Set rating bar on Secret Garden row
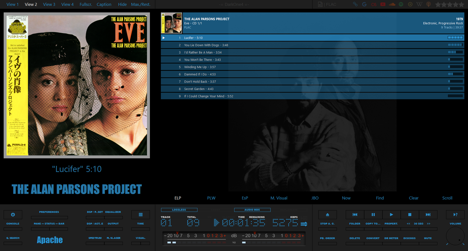This screenshot has width=468, height=251. [455, 89]
